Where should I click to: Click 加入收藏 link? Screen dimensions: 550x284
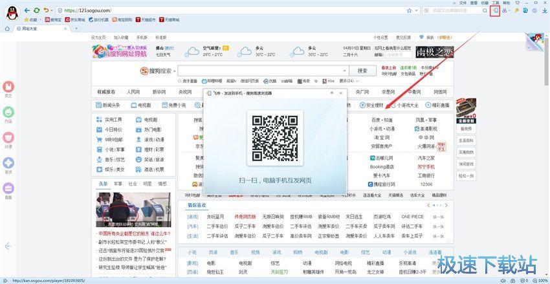(x=120, y=37)
